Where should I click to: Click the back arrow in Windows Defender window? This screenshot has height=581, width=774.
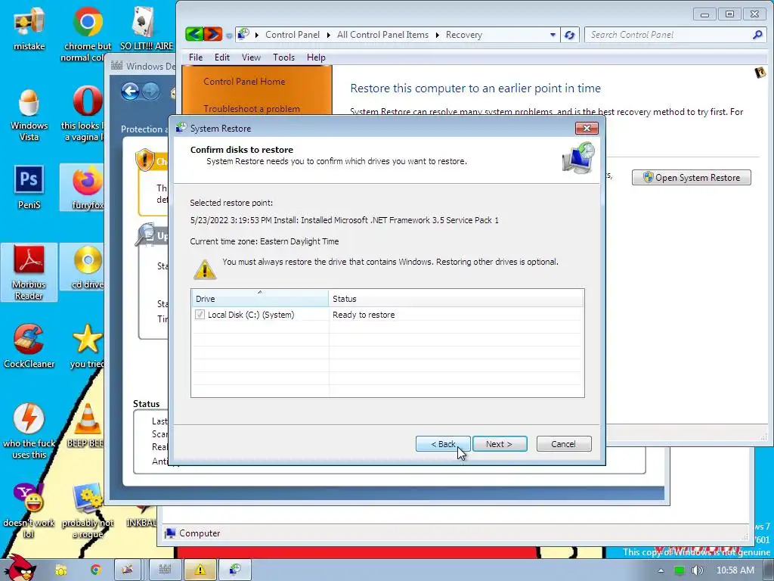click(x=130, y=92)
